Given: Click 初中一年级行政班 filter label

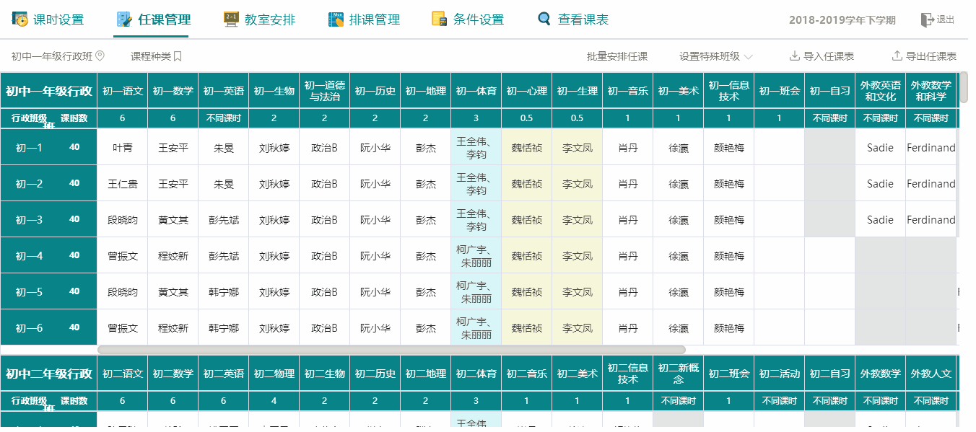Looking at the screenshot, I should [52, 56].
